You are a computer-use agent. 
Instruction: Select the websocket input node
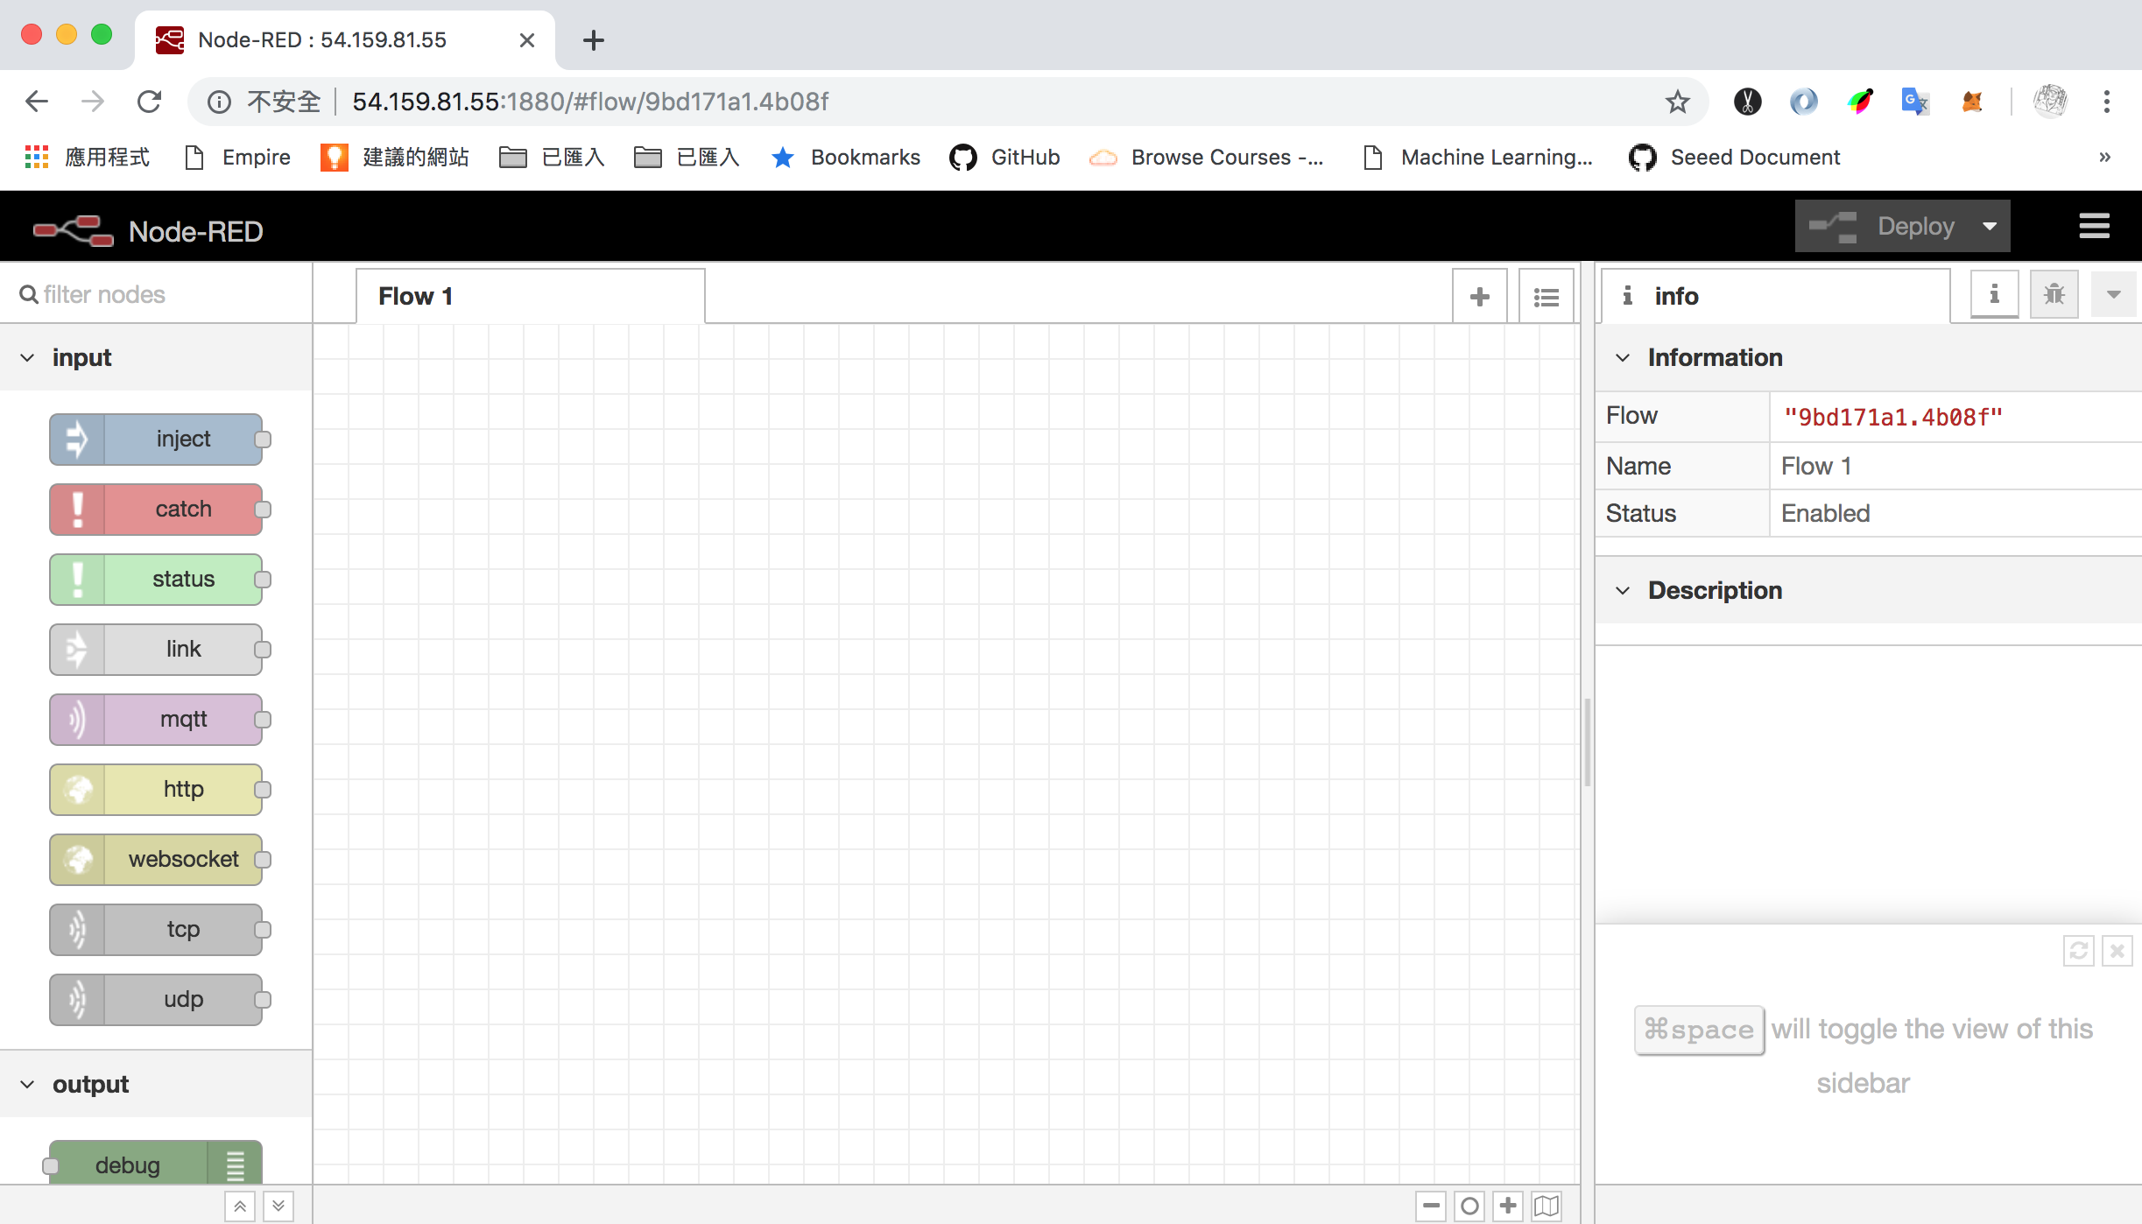coord(156,859)
